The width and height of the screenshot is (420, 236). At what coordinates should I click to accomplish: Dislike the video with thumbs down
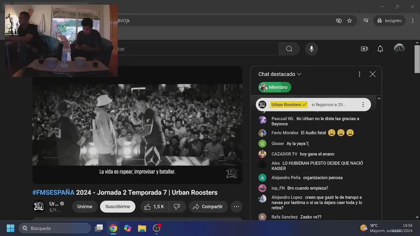177,206
